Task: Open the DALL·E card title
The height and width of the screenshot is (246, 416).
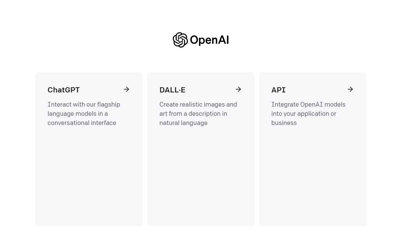Action: point(172,90)
